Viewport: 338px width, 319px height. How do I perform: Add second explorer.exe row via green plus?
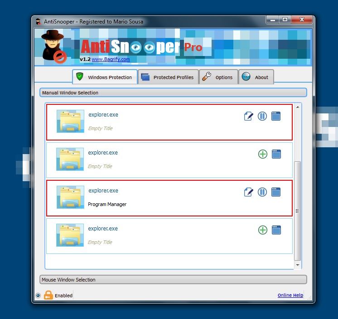[x=262, y=154]
